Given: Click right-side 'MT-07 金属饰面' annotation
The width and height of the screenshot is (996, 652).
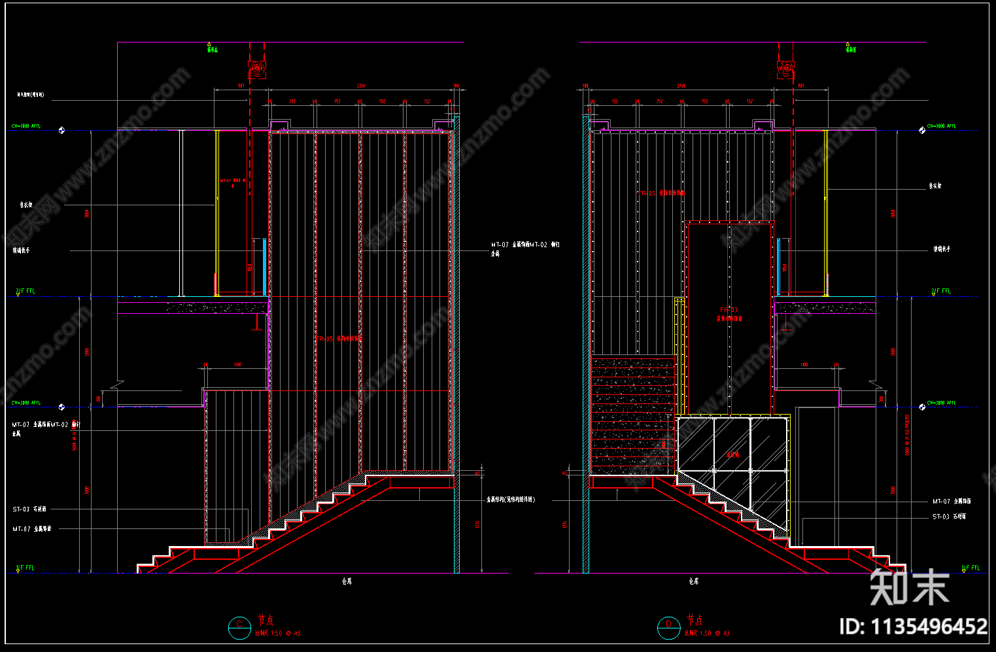Looking at the screenshot, I should [x=952, y=502].
